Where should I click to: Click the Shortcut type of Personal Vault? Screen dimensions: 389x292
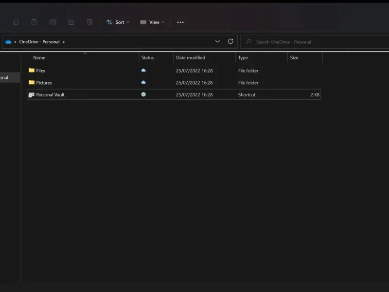click(247, 94)
